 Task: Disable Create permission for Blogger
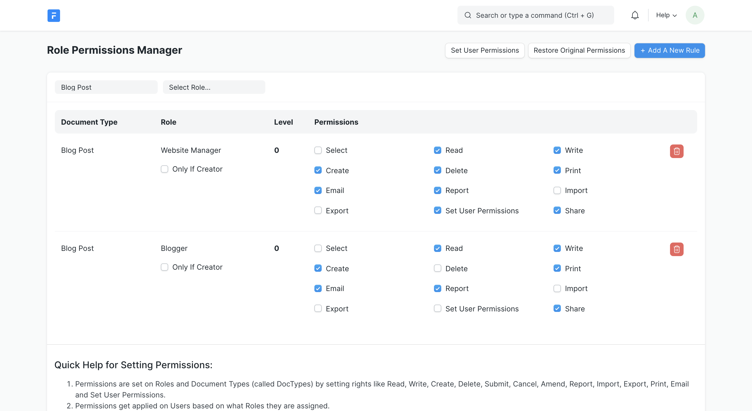pos(318,268)
